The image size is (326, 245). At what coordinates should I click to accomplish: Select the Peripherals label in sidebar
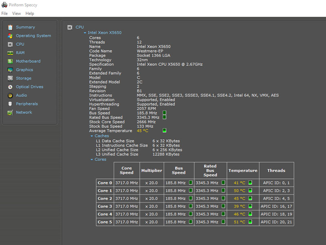point(27,104)
